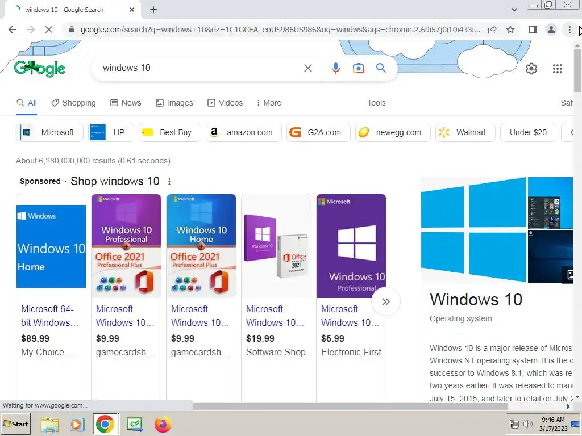
Task: Open the Google apps grid
Action: 557,69
